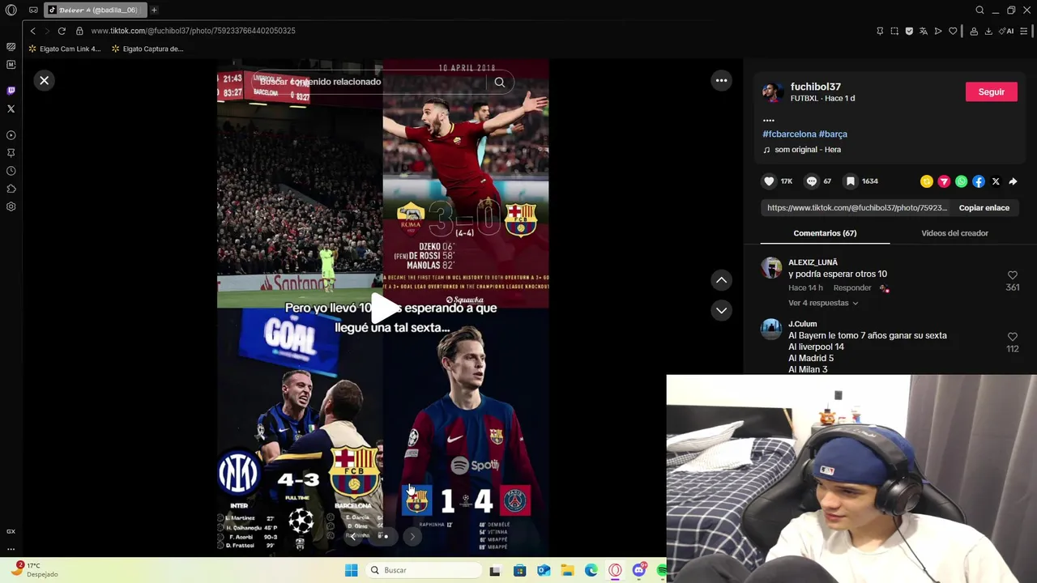This screenshot has width=1037, height=583.
Task: Go to next video down arrow
Action: click(721, 310)
